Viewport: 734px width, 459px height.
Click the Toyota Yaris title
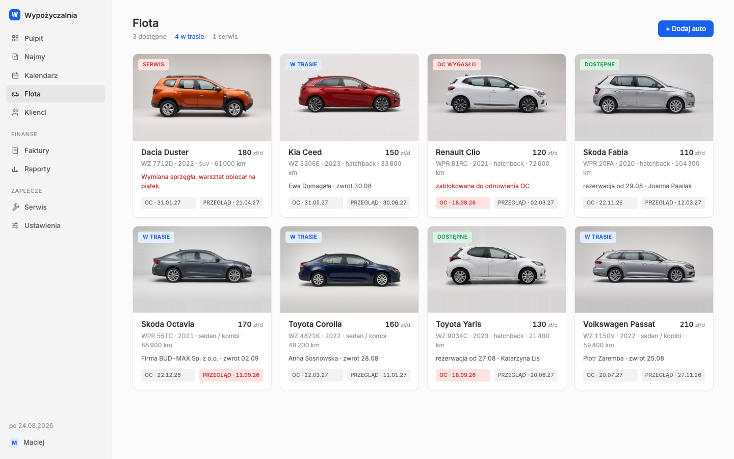coord(458,324)
